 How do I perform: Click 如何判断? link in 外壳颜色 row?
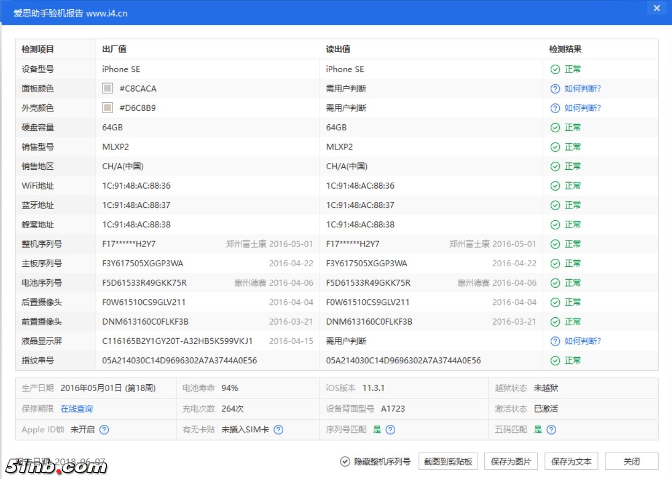pyautogui.click(x=583, y=108)
